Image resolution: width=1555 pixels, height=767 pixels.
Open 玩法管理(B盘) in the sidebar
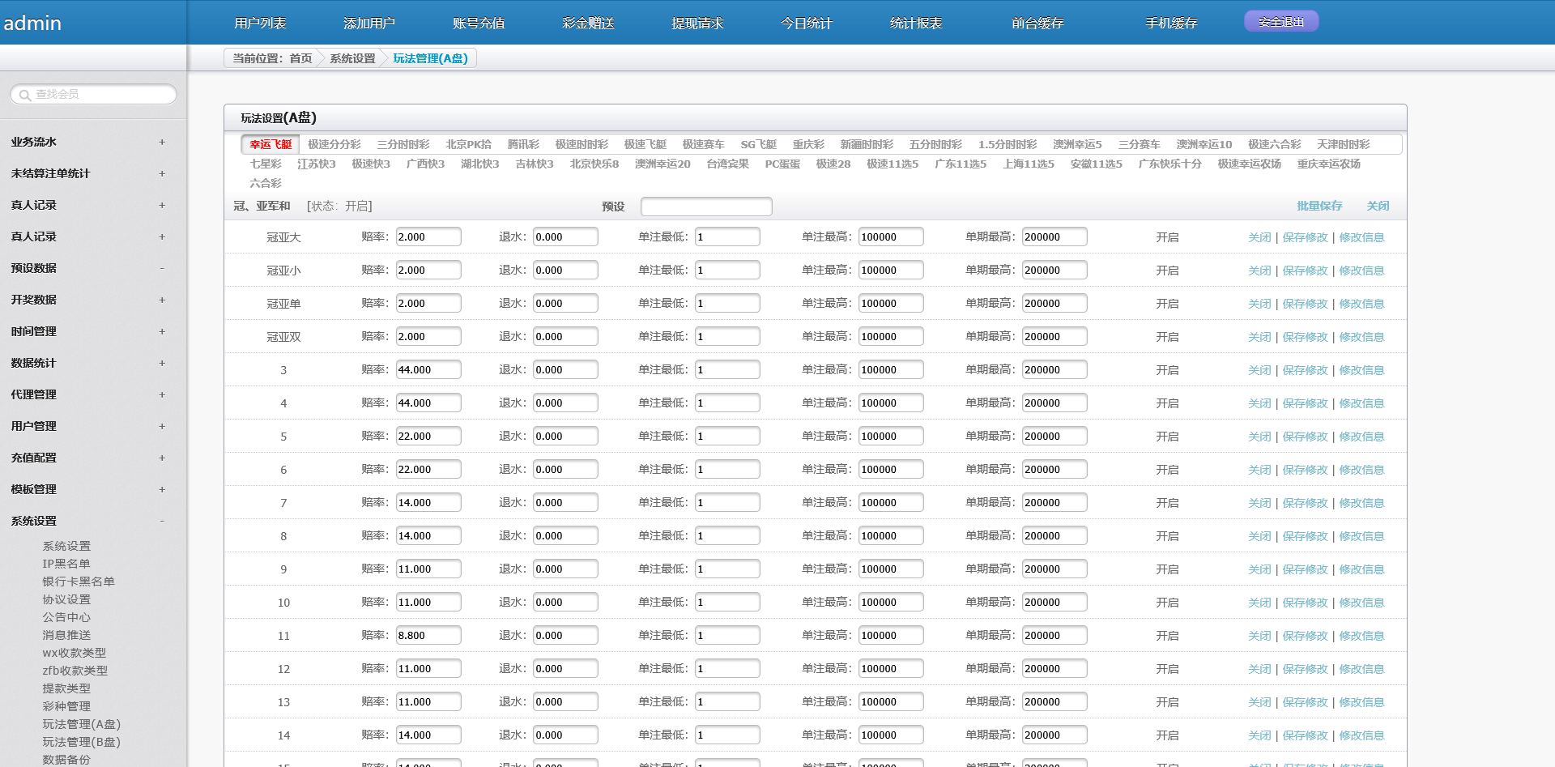[81, 742]
